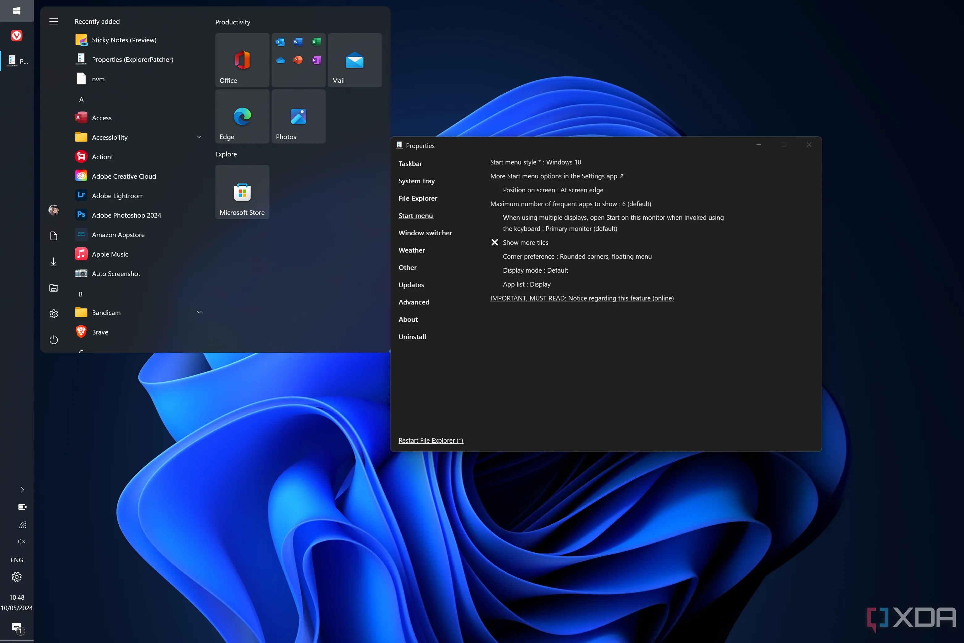Open the File Explorer section in Properties
964x643 pixels.
pyautogui.click(x=418, y=198)
